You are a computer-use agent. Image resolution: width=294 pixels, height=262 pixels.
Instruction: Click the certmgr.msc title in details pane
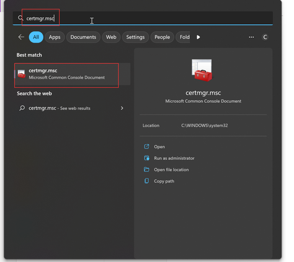(x=203, y=93)
